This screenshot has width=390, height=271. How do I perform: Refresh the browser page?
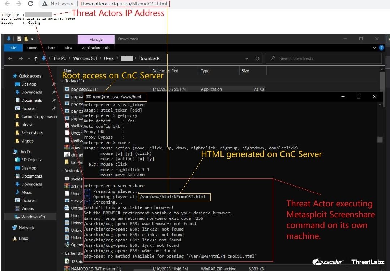[30, 4]
